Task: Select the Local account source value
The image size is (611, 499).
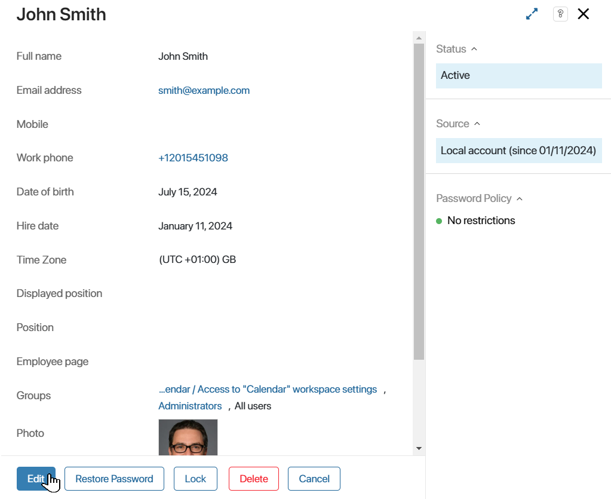Action: [x=518, y=151]
